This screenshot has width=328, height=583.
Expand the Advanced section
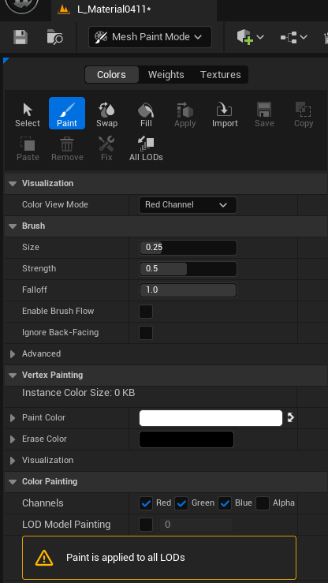13,354
